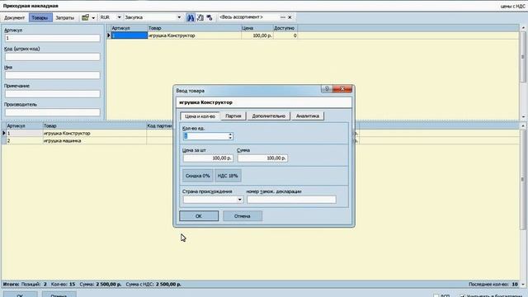Click the Скидка 0% button

coord(198,176)
